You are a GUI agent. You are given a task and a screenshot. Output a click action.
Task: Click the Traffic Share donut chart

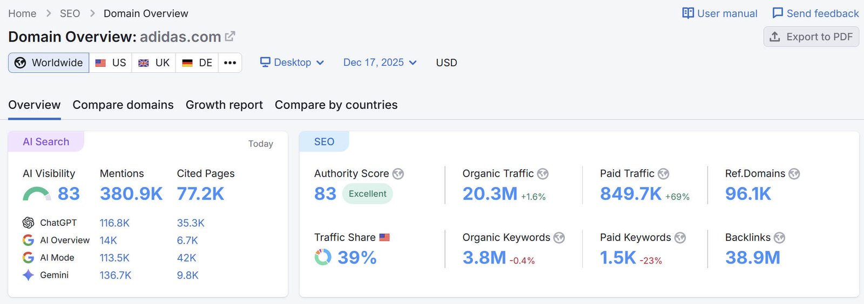tap(323, 257)
